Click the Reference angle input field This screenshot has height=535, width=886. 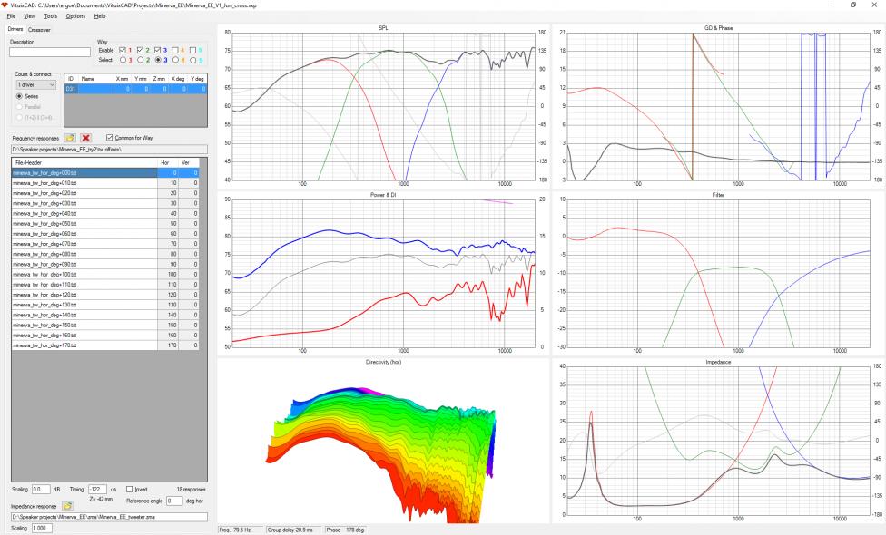(174, 501)
